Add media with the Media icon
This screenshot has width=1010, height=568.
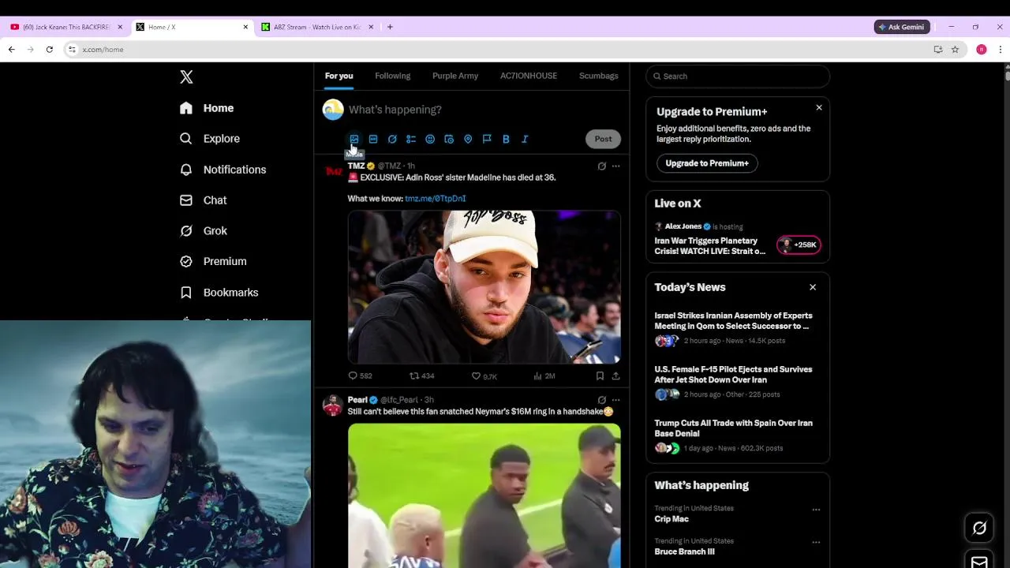354,139
